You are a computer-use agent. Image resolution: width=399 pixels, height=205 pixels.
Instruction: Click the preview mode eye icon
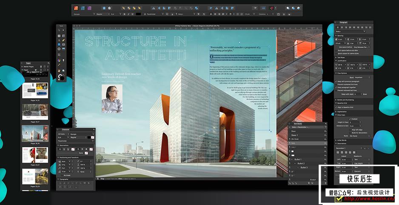pos(255,8)
